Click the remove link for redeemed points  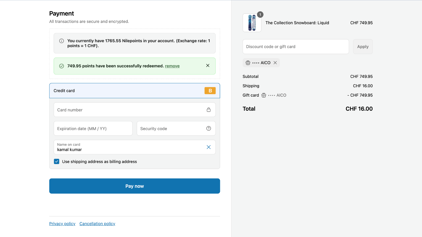click(x=172, y=66)
